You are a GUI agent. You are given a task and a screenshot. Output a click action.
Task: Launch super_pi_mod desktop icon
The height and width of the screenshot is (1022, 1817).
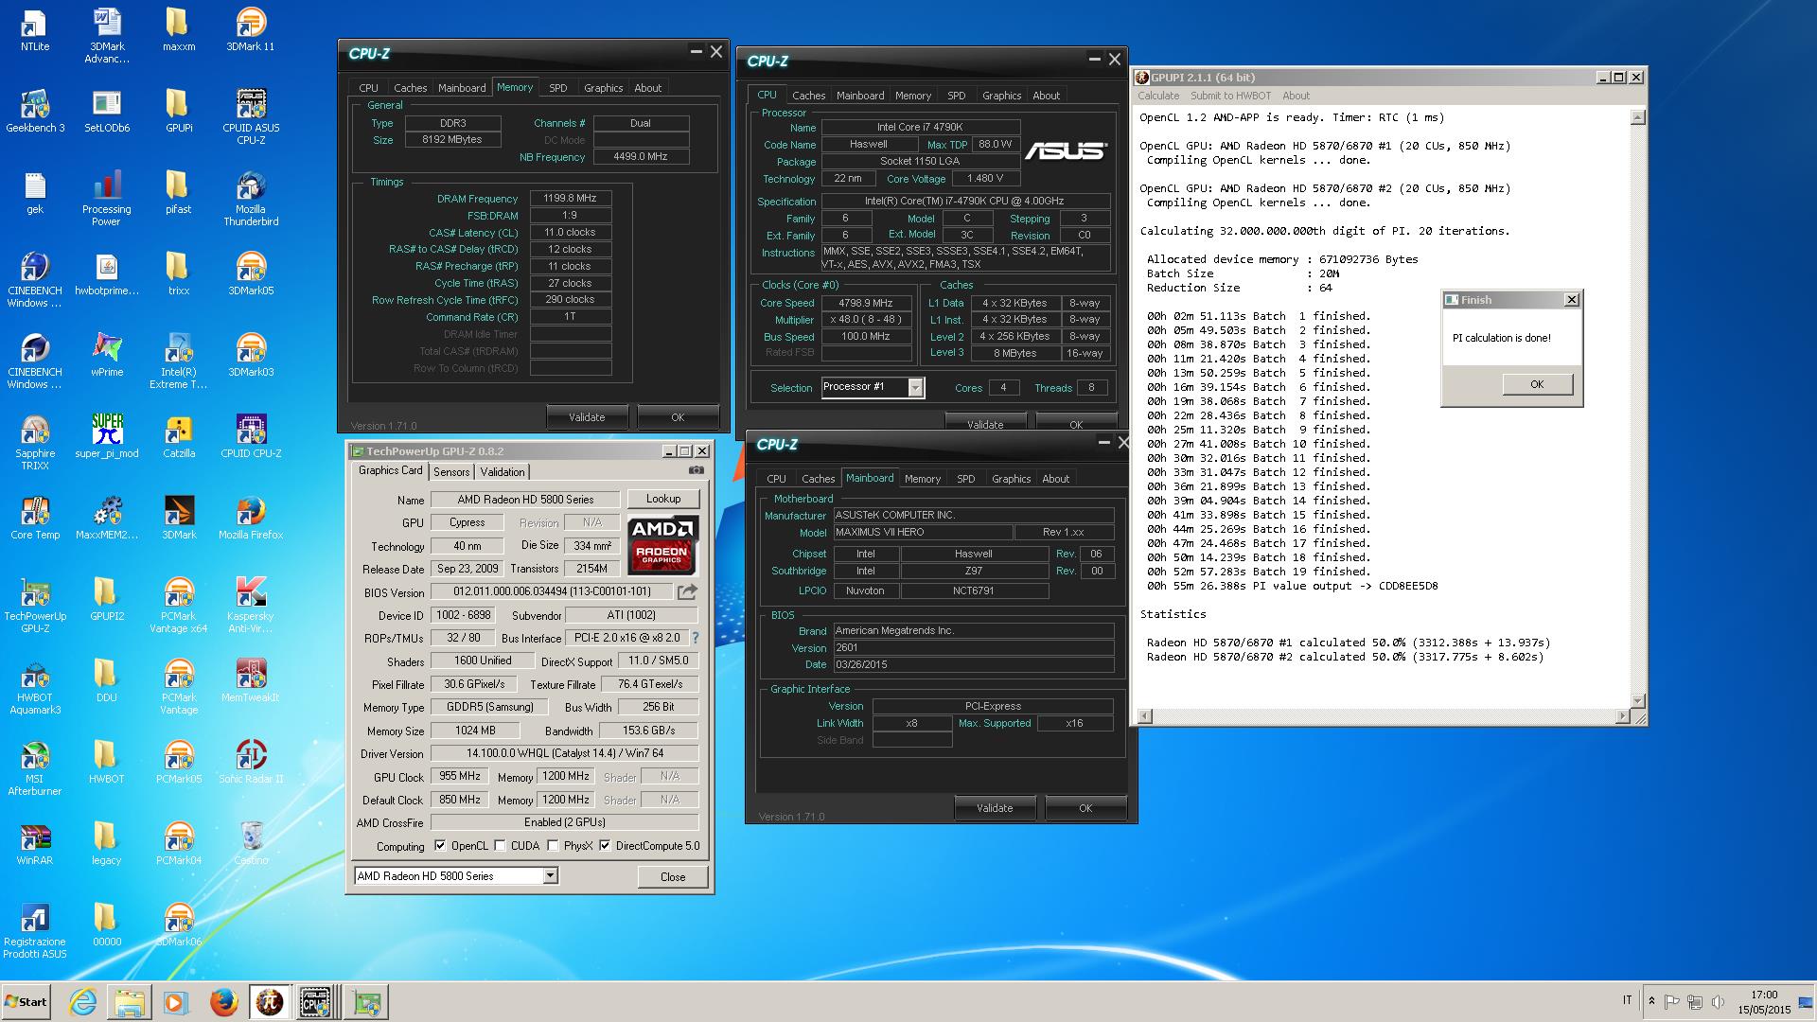[x=107, y=437]
